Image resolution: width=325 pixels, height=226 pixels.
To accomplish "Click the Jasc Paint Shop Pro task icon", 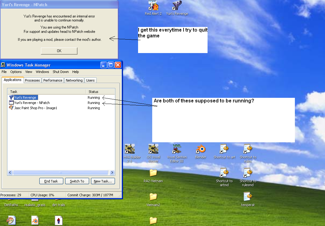I will point(11,108).
